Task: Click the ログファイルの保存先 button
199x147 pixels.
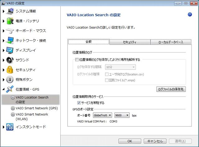Action: pos(171,89)
